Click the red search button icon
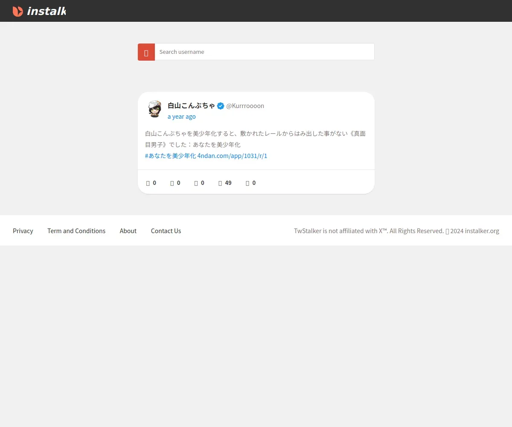 point(146,52)
